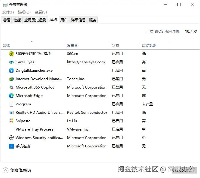Click the VMware, Inc. publisher cell
This screenshot has height=178, width=200.
click(x=78, y=129)
